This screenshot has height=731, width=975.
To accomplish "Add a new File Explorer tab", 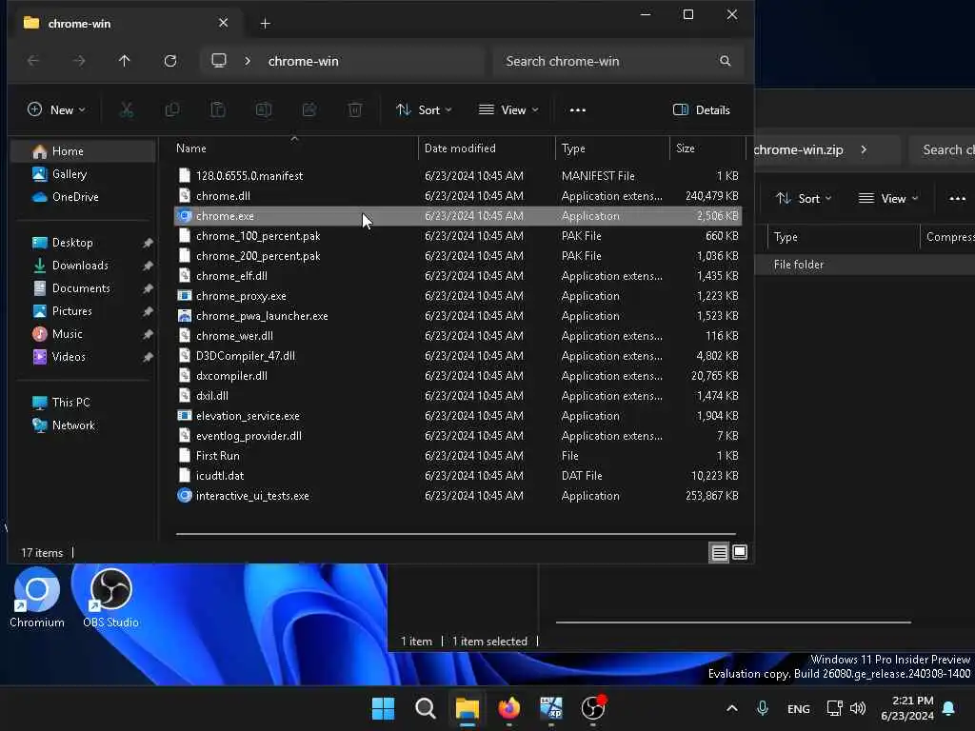I will (x=265, y=23).
